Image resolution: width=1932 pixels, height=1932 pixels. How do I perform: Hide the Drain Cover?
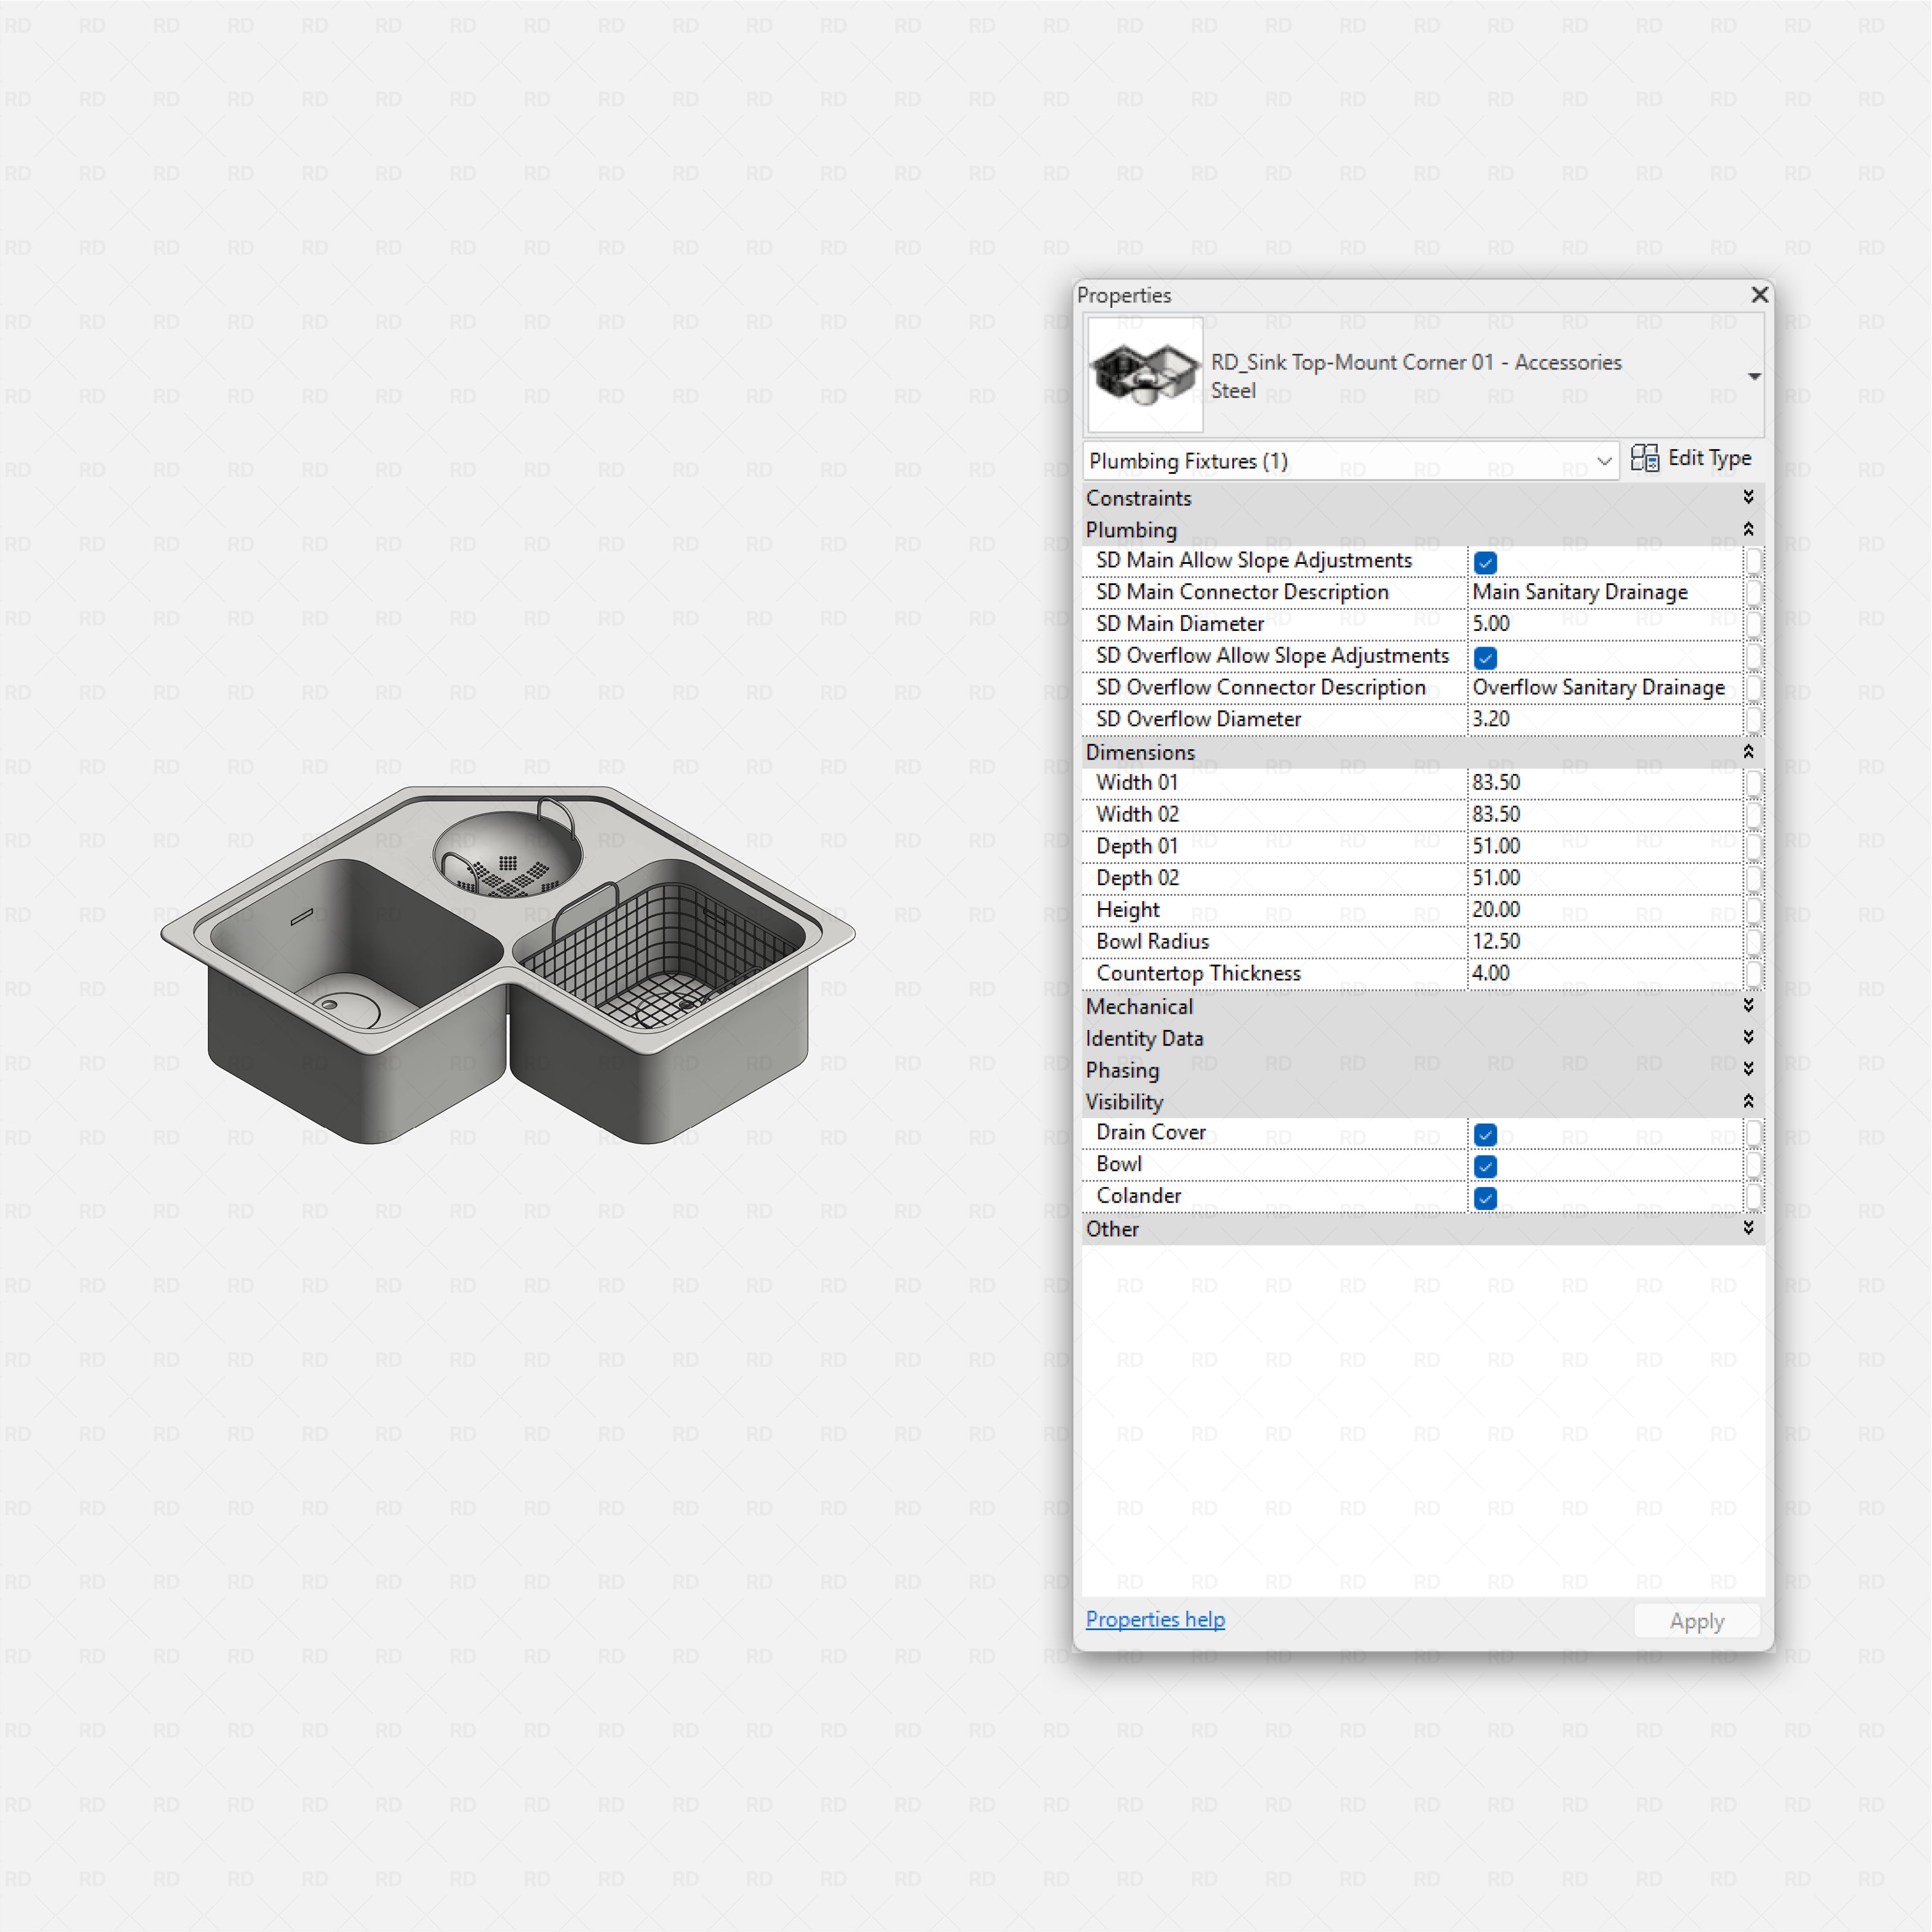point(1486,1134)
